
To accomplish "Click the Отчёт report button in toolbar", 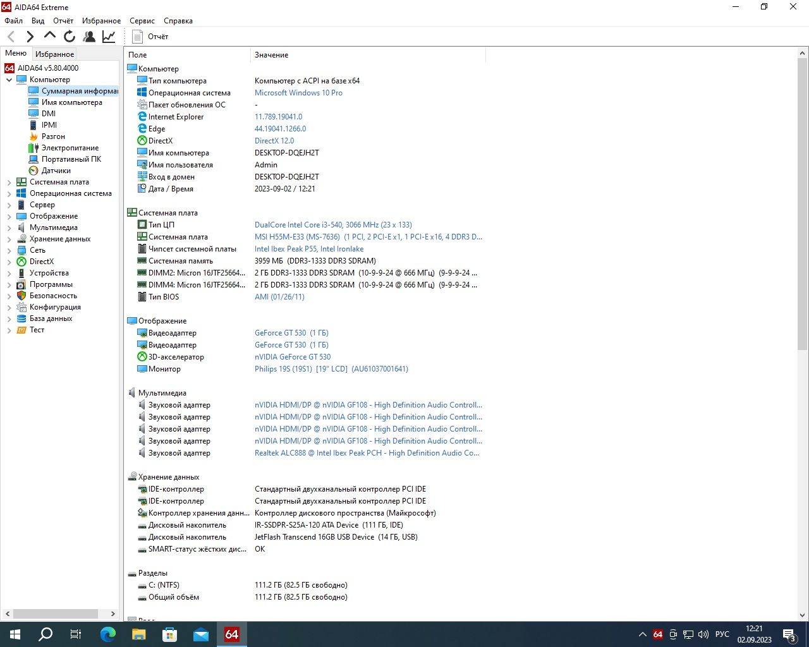I will click(150, 37).
